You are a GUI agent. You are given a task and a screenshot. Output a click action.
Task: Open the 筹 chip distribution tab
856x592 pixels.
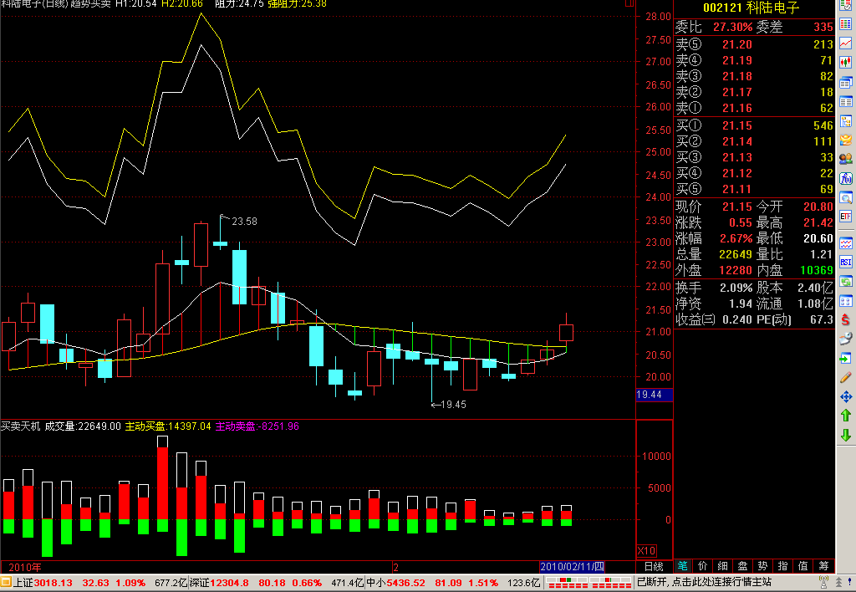(x=823, y=566)
